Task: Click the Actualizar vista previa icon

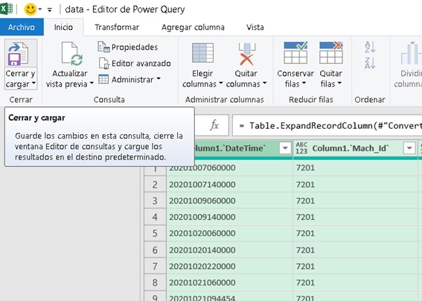Action: (x=72, y=54)
